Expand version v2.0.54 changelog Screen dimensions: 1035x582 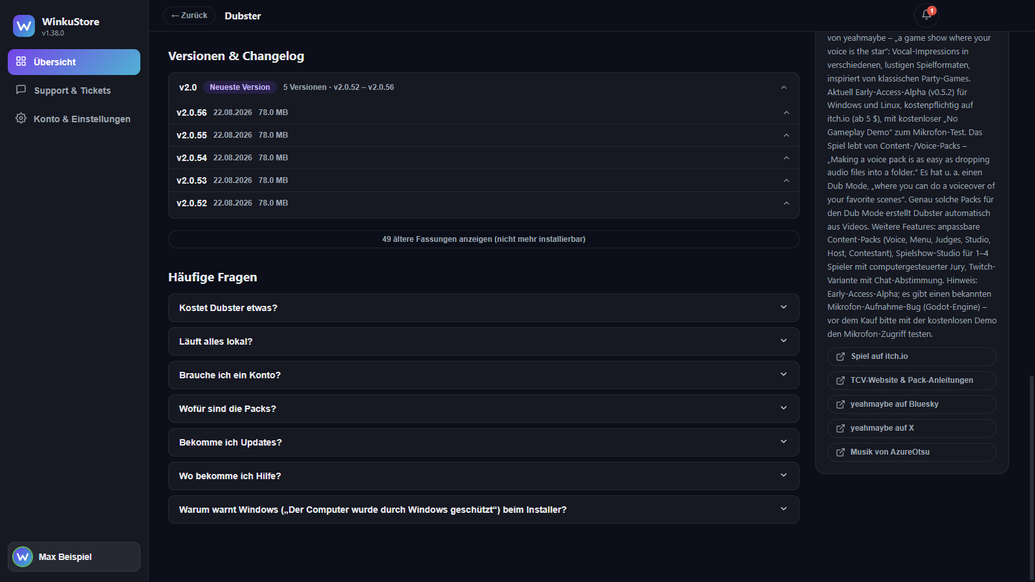(787, 158)
